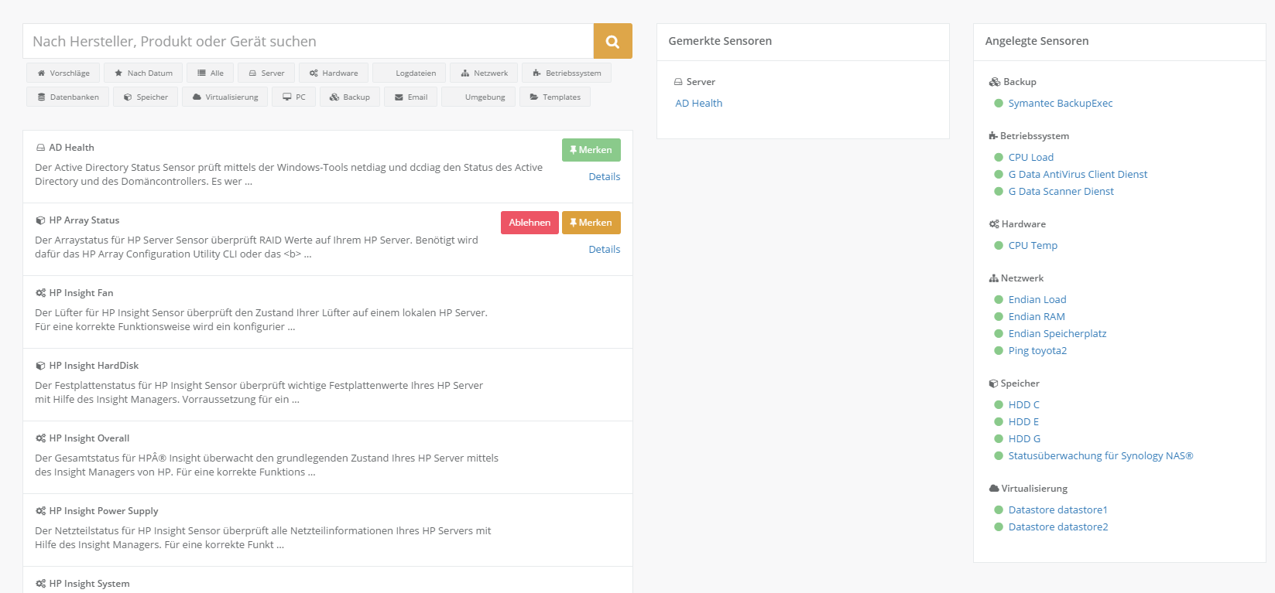Open the Templates filter
Image resolution: width=1275 pixels, height=593 pixels.
[x=555, y=97]
